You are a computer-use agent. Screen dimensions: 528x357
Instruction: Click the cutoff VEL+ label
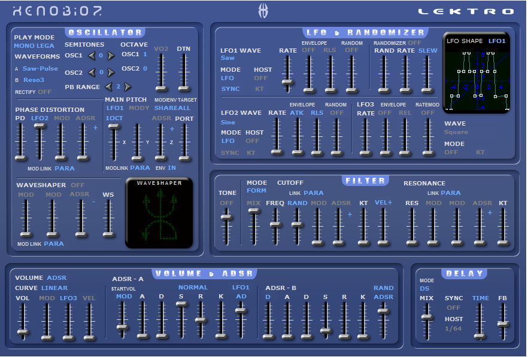tap(383, 203)
